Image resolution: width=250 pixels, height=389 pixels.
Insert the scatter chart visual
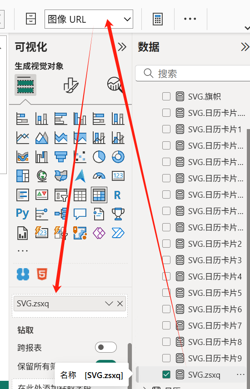click(80, 156)
